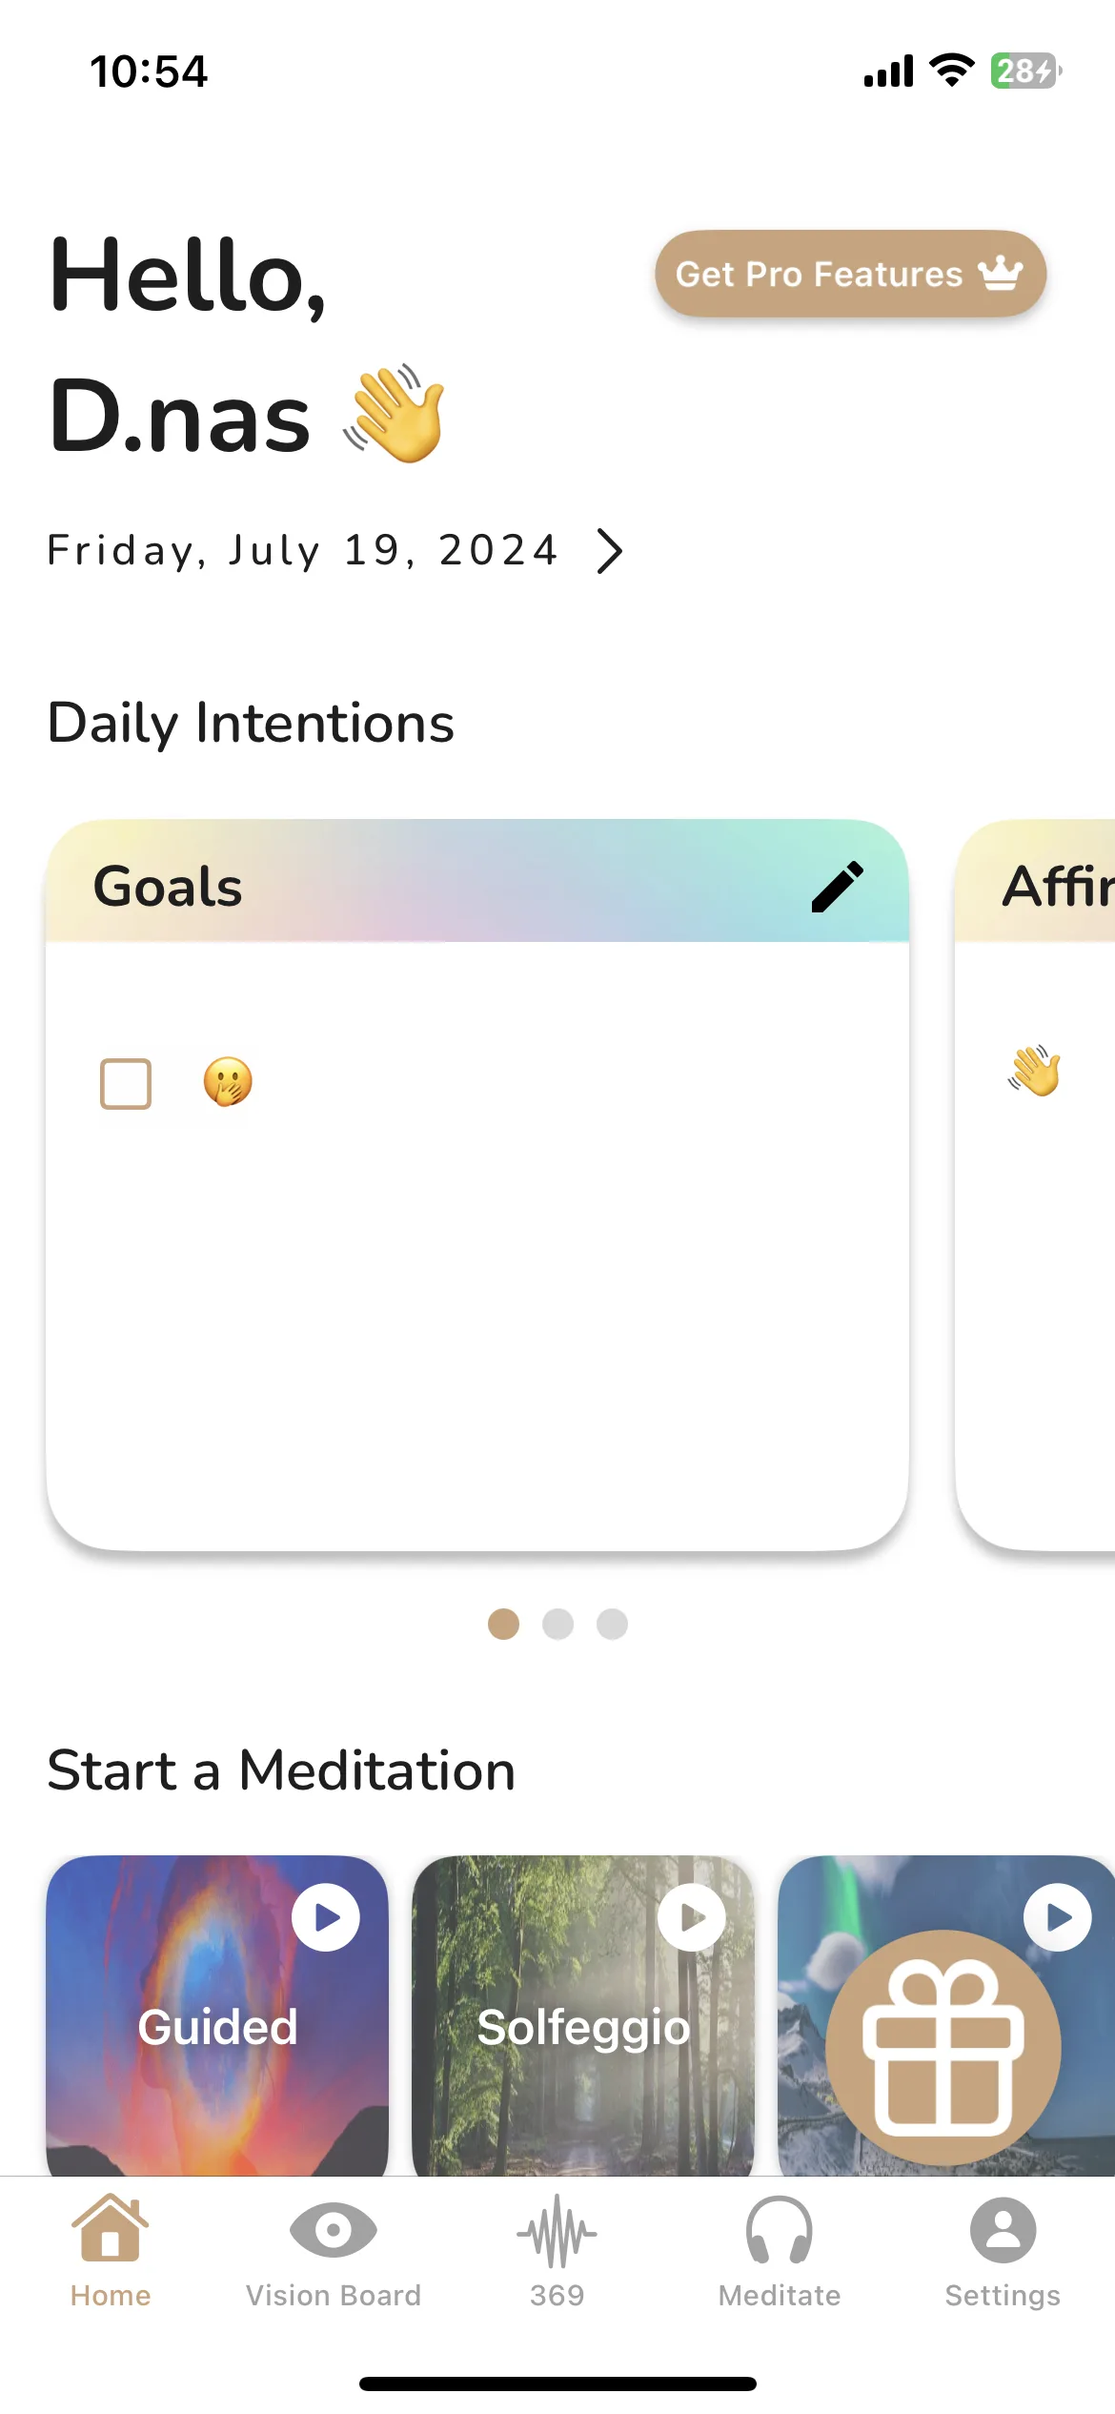Play the Solfeggio meditation
This screenshot has height=2414, width=1115.
click(692, 1917)
